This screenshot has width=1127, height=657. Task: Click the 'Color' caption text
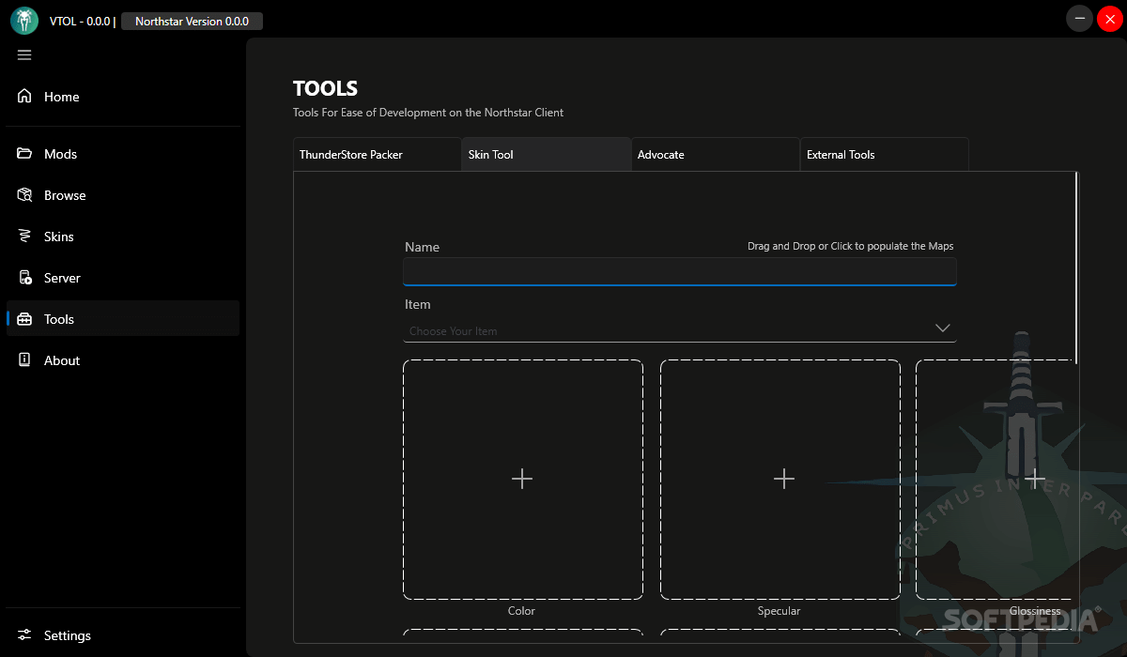click(521, 611)
